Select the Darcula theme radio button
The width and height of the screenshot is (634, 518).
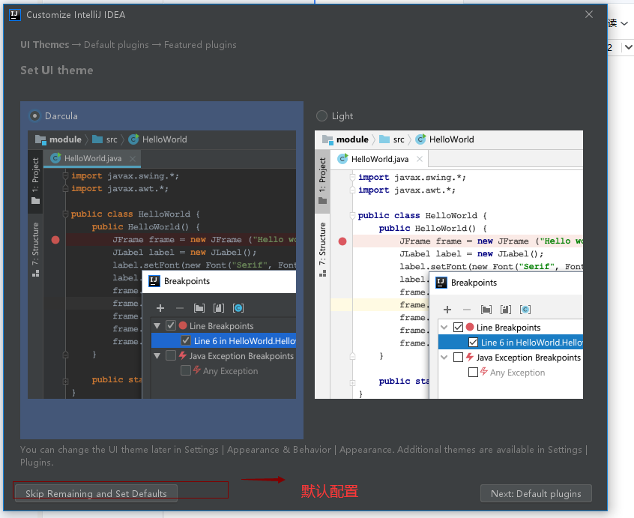click(35, 116)
